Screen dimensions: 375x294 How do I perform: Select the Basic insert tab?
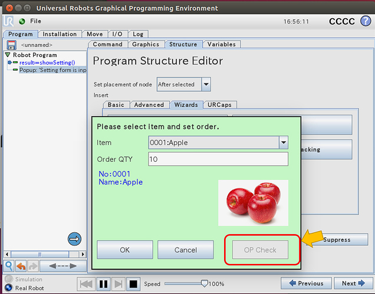tap(116, 105)
